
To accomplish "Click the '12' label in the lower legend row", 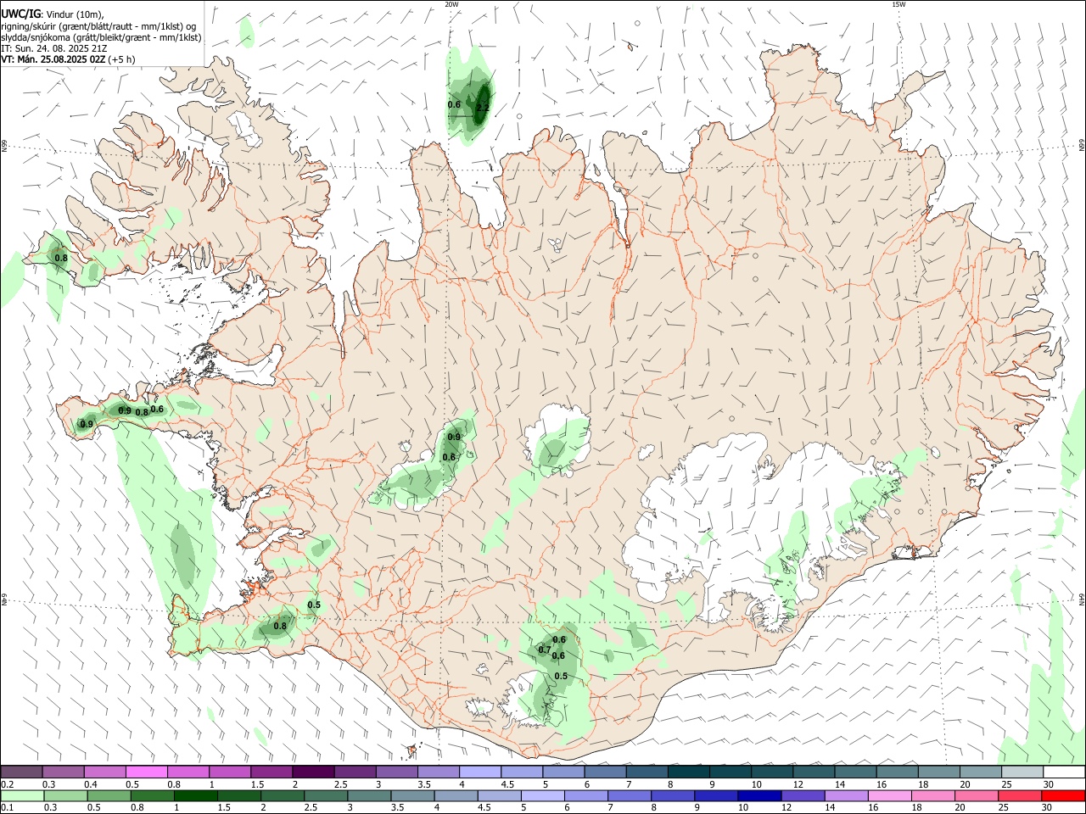I will [787, 808].
